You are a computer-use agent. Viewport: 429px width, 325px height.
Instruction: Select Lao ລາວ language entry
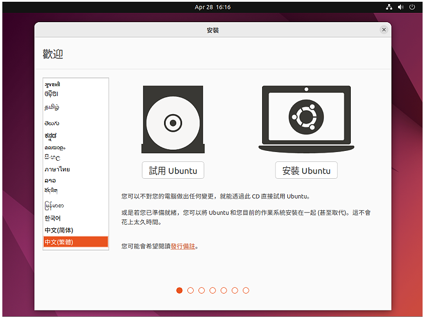click(x=76, y=180)
